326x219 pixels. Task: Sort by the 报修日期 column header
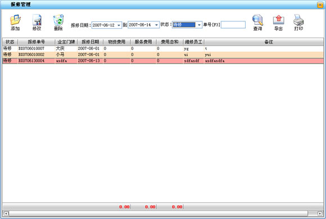(x=90, y=42)
